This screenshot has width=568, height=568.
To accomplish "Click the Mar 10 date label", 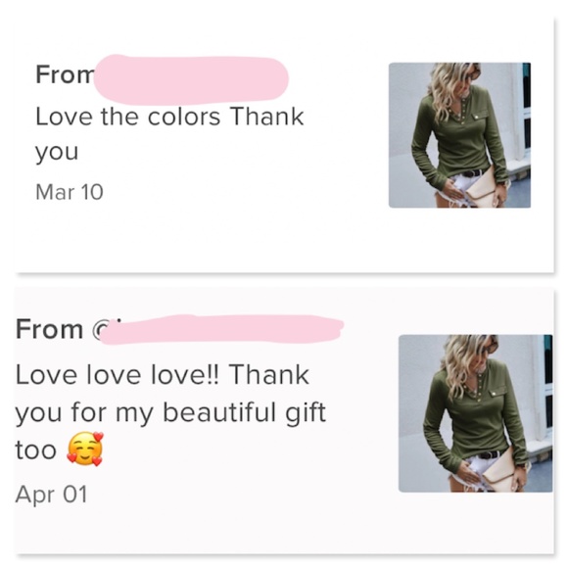I will 70,192.
